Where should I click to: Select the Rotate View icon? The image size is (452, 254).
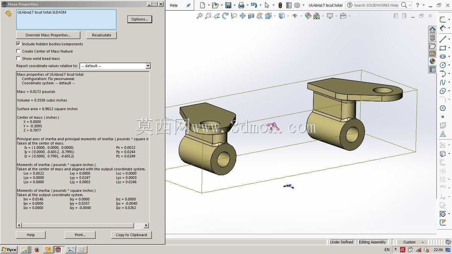coord(225,16)
